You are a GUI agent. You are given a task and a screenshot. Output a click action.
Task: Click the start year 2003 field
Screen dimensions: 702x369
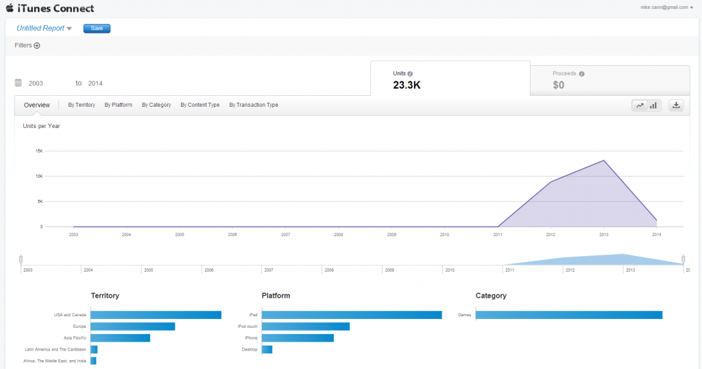[x=36, y=83]
